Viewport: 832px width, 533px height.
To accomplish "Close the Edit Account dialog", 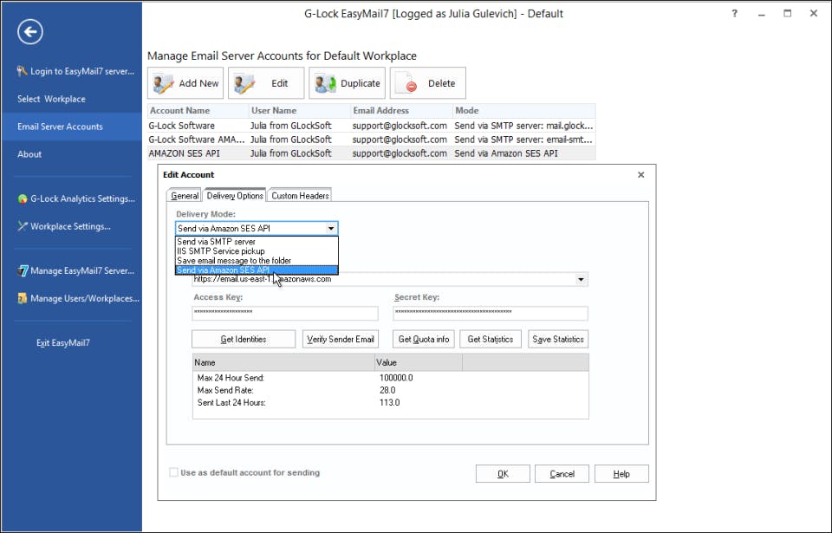I will coord(641,175).
